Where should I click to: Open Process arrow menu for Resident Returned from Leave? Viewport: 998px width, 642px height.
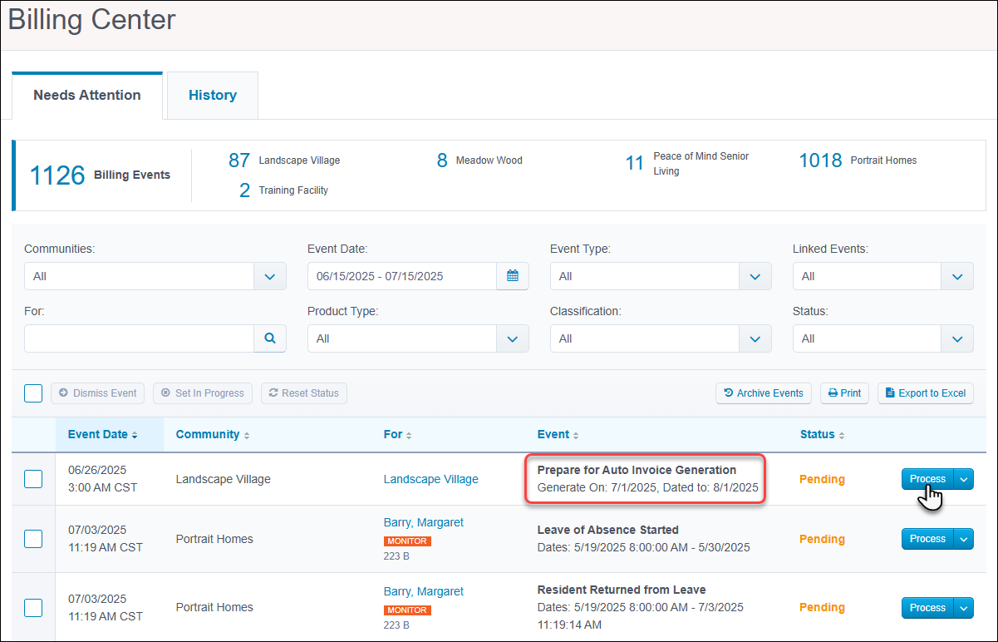(x=964, y=608)
